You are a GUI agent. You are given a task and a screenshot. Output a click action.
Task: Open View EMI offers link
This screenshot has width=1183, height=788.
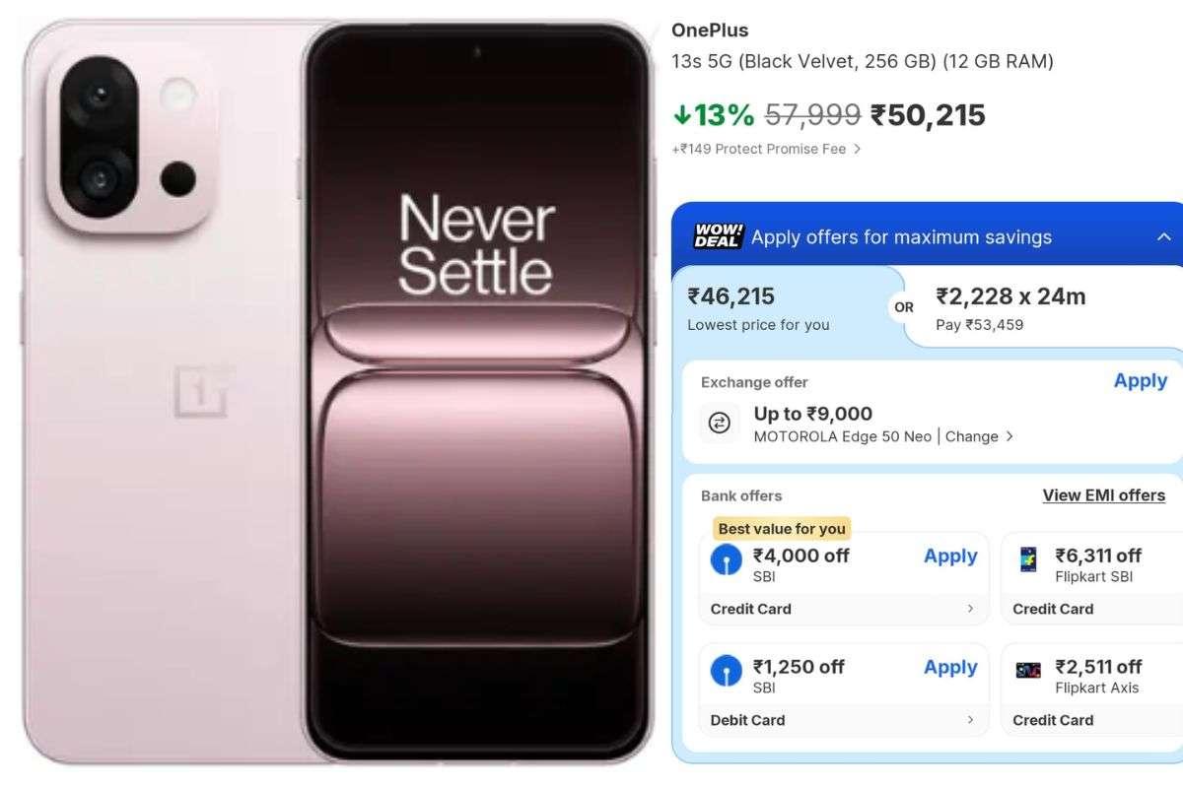(1103, 495)
